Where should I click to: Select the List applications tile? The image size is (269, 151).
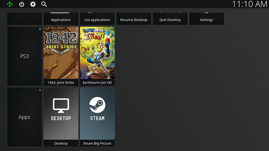click(x=97, y=19)
